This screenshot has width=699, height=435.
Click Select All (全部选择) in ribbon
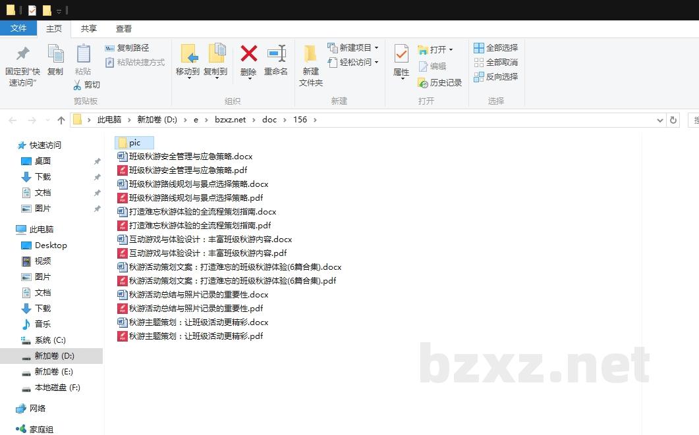pos(495,48)
